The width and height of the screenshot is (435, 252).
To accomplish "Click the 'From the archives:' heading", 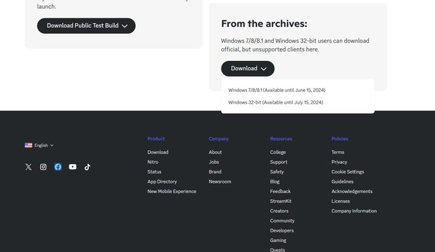I will pyautogui.click(x=264, y=24).
